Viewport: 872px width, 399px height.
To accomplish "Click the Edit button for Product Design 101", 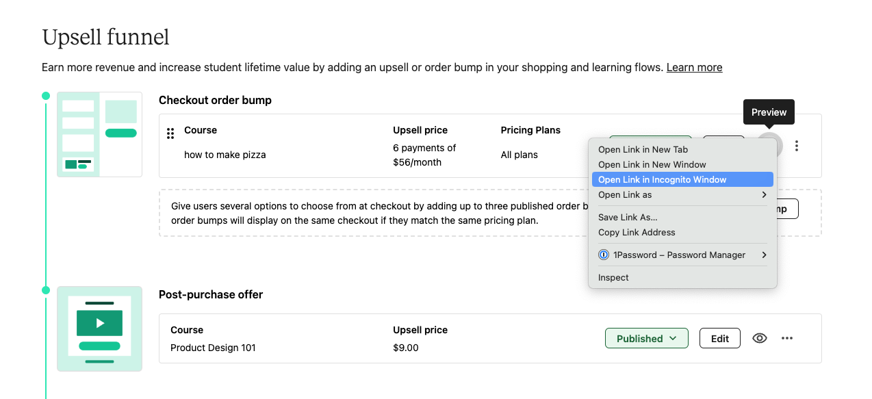I will pos(720,338).
